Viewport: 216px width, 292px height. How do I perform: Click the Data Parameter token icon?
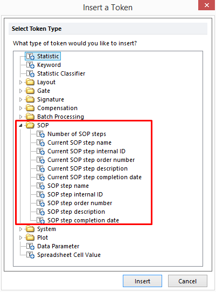pyautogui.click(x=30, y=246)
